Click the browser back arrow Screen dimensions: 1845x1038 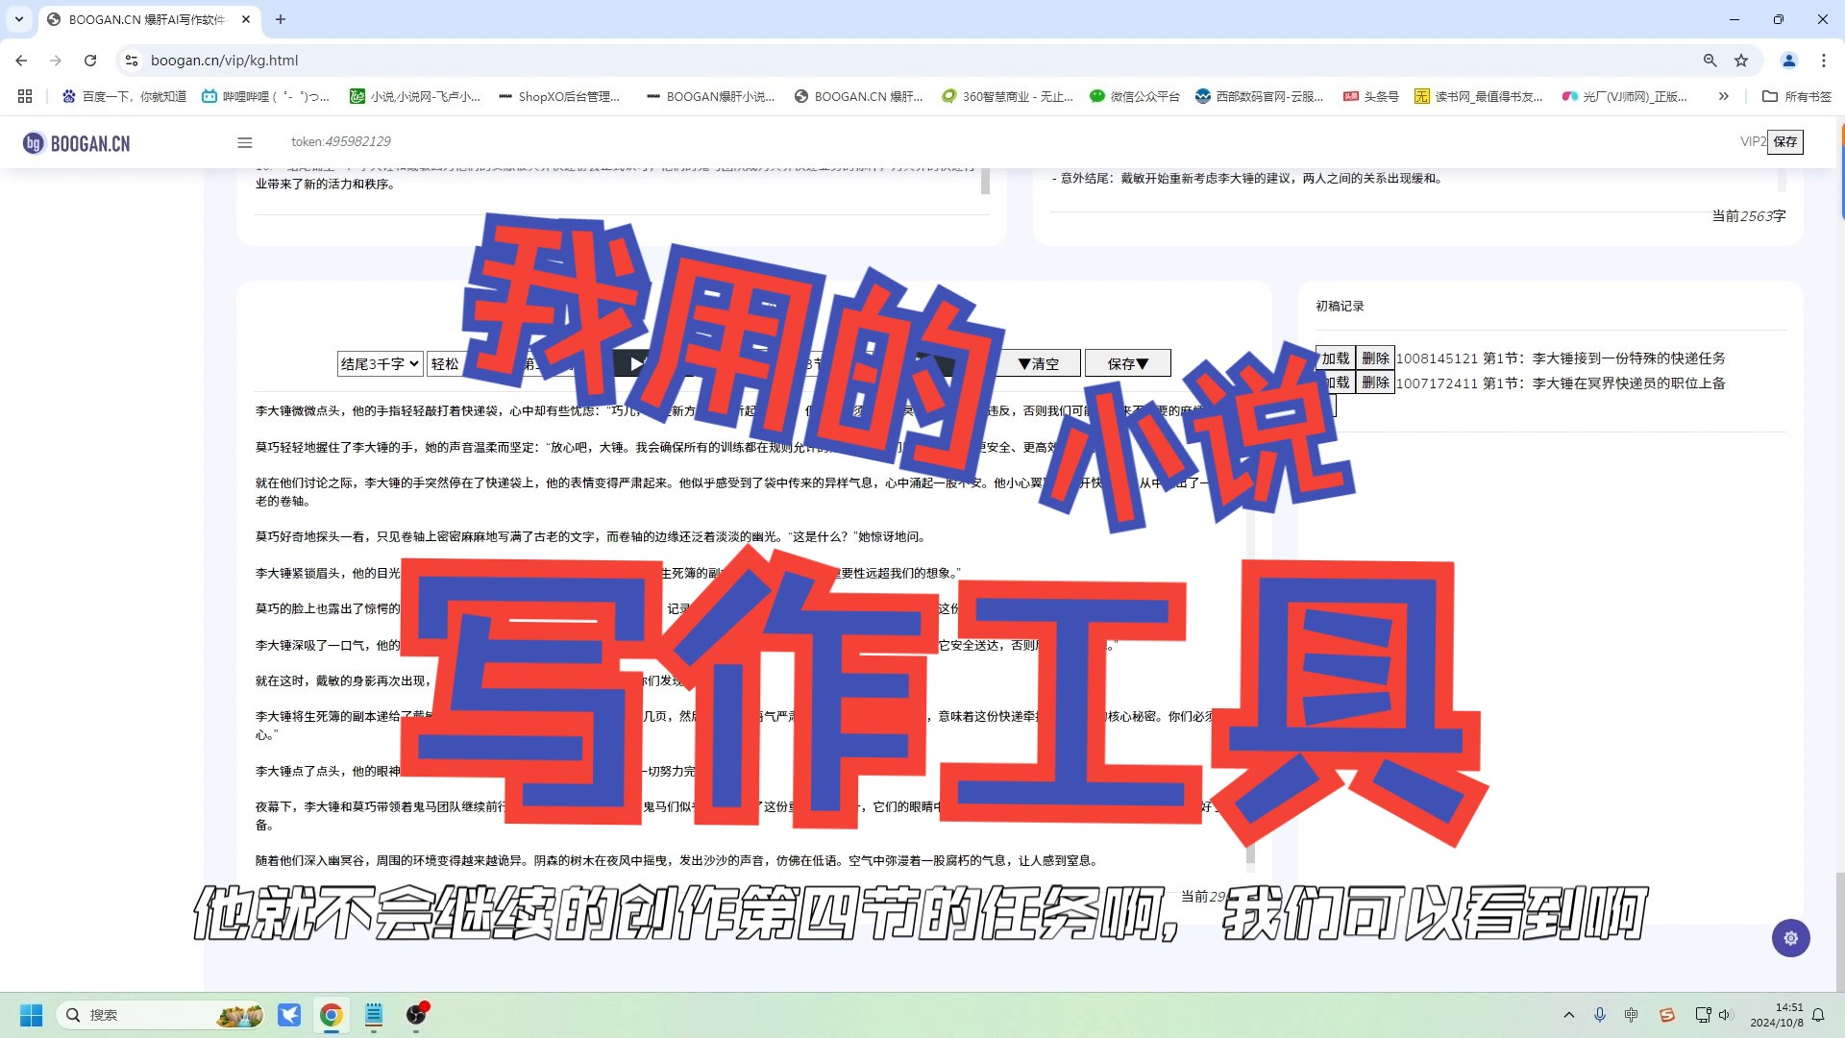coord(21,60)
